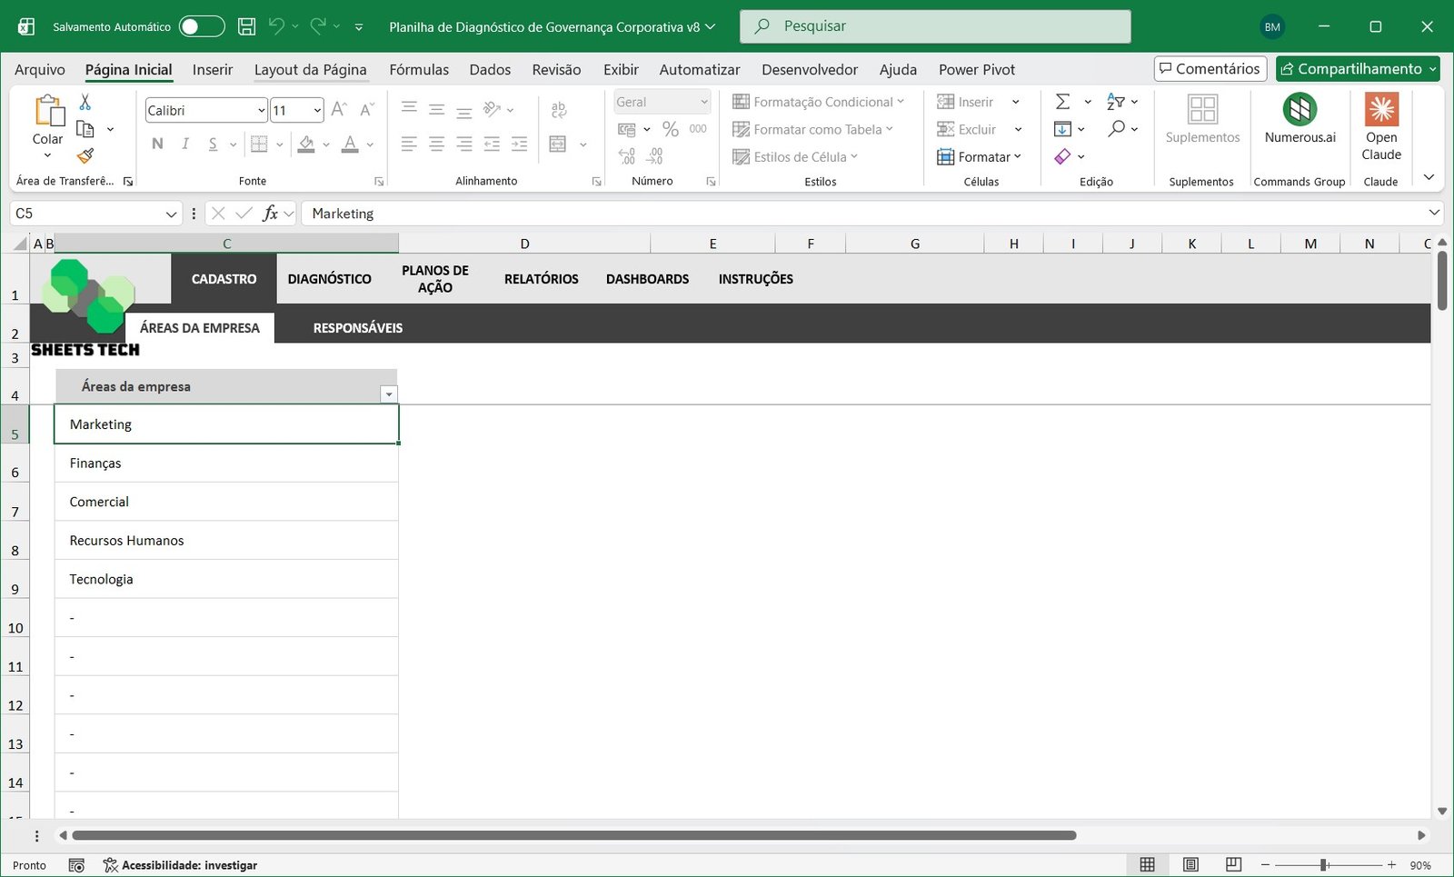This screenshot has height=877, width=1454.
Task: Click the AutoSum sigma icon
Action: (x=1062, y=102)
